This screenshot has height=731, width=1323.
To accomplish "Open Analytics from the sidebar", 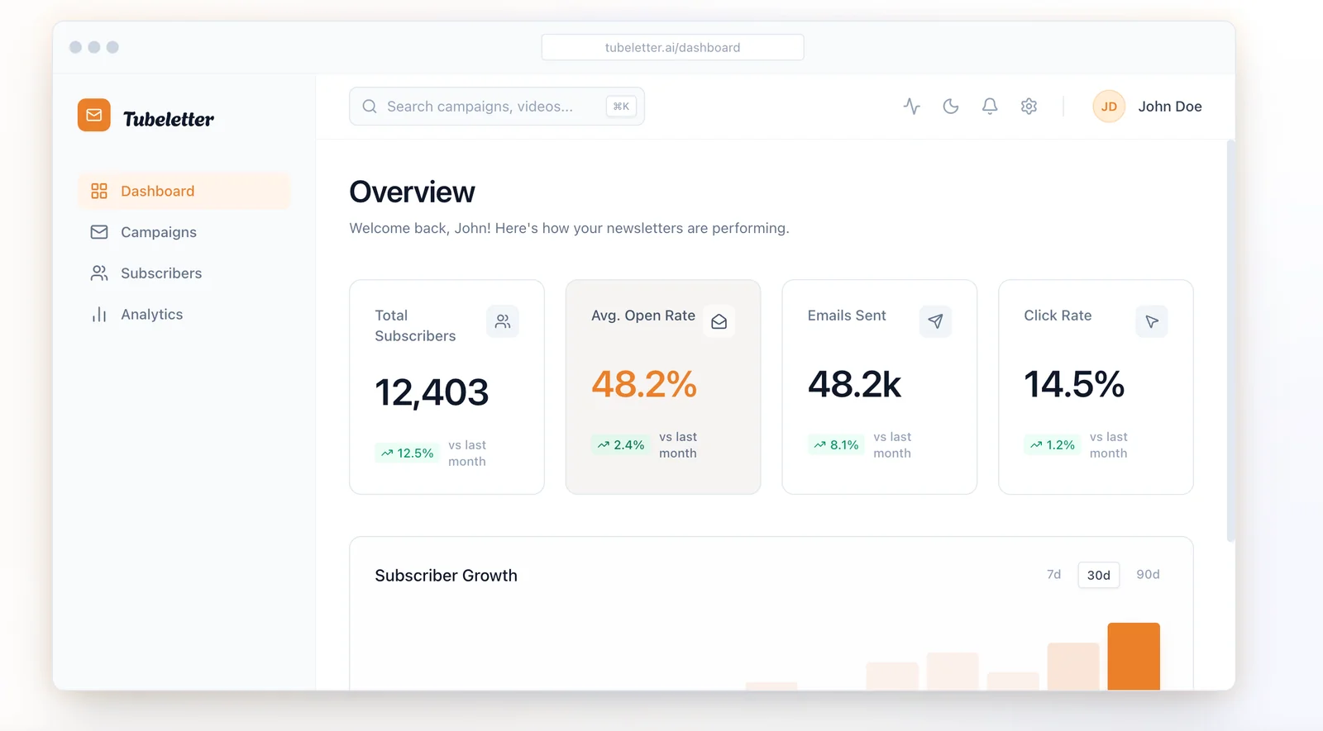I will pos(151,315).
